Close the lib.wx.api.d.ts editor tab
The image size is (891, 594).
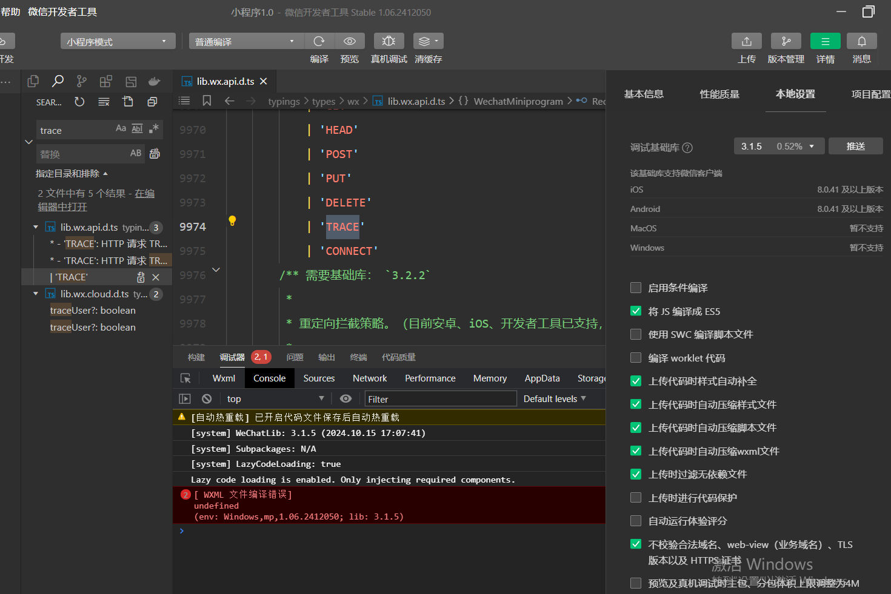pyautogui.click(x=263, y=81)
